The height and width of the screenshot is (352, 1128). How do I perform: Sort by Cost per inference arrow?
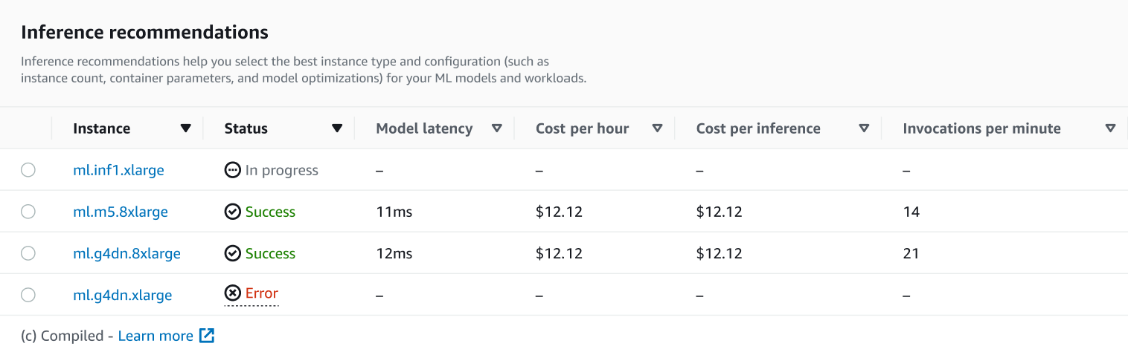pyautogui.click(x=864, y=128)
